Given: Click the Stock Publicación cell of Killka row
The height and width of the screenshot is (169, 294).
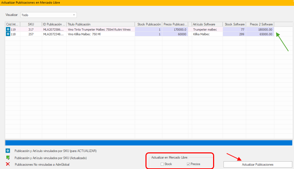Looking at the screenshot, I should coord(149,34).
